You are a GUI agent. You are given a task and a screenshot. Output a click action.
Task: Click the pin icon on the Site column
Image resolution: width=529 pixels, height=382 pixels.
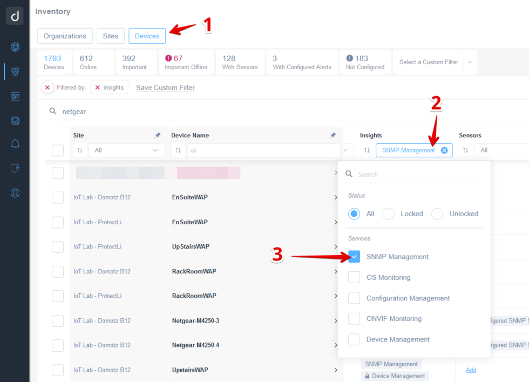coord(158,135)
